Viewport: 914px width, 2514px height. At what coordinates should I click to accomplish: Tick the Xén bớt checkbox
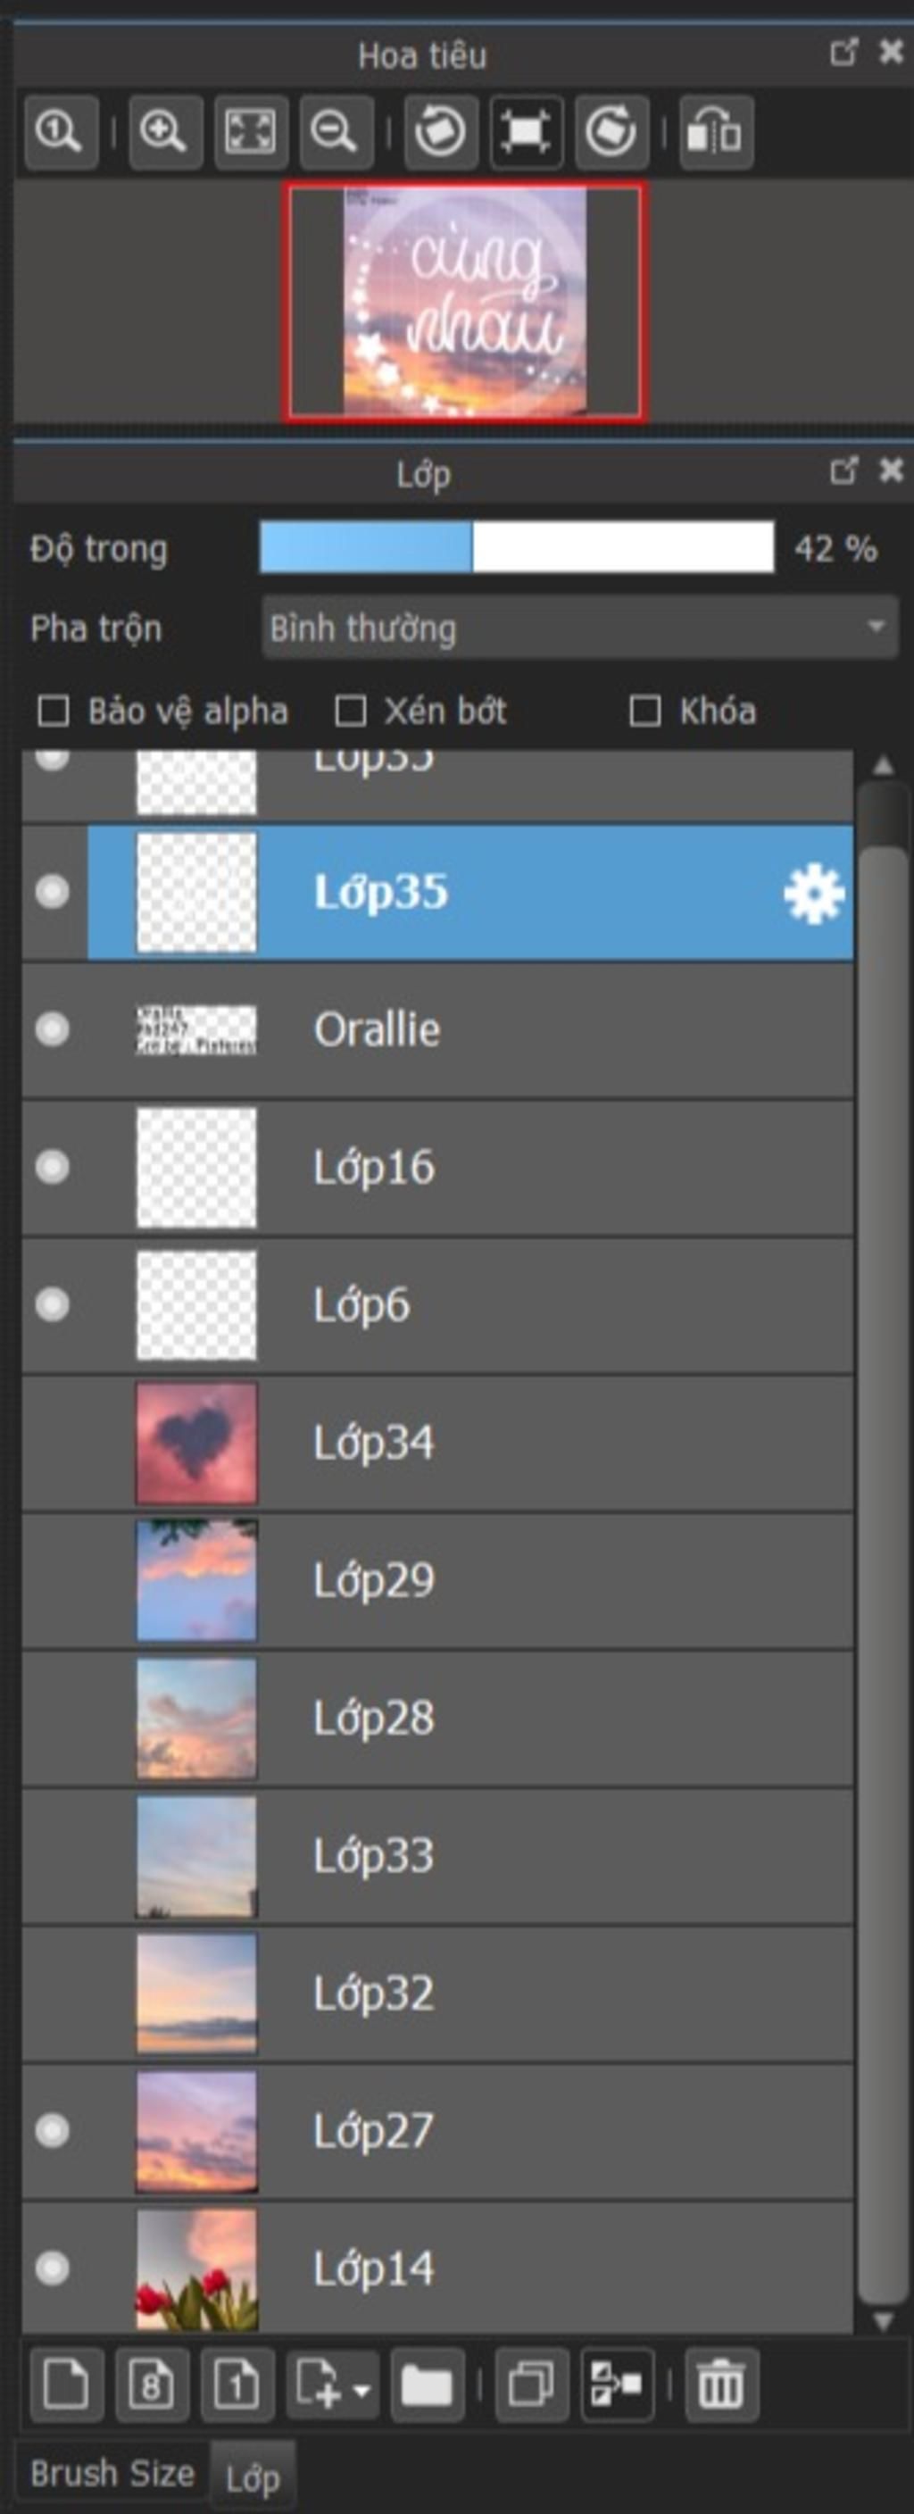pos(350,712)
